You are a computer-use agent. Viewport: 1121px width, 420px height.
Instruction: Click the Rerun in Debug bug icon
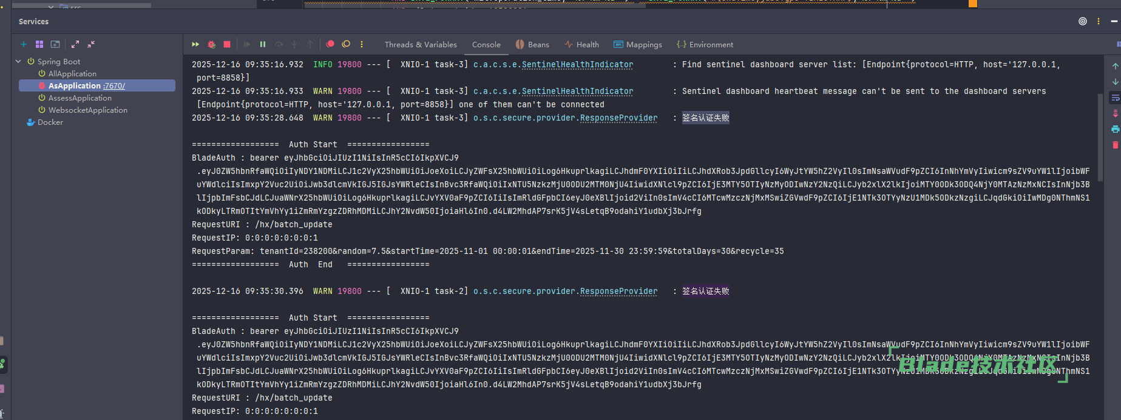(x=211, y=44)
